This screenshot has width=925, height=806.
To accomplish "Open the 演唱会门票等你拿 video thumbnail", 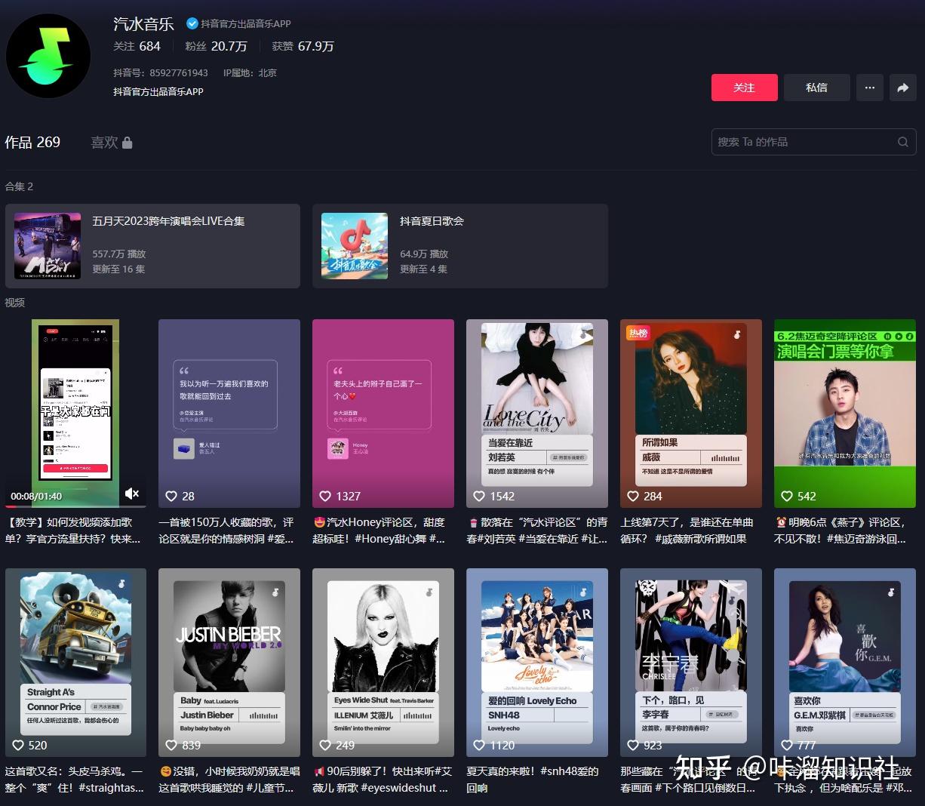I will [x=845, y=413].
